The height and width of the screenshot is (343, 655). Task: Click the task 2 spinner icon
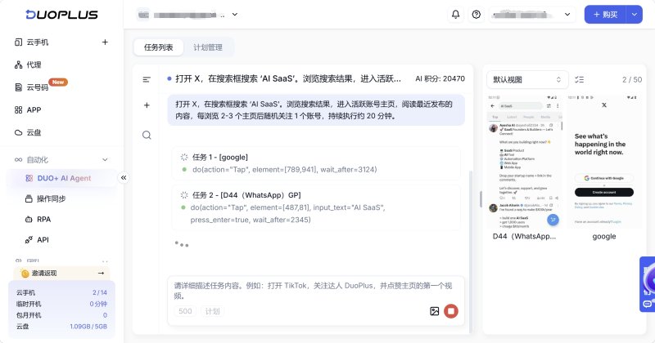click(x=183, y=195)
